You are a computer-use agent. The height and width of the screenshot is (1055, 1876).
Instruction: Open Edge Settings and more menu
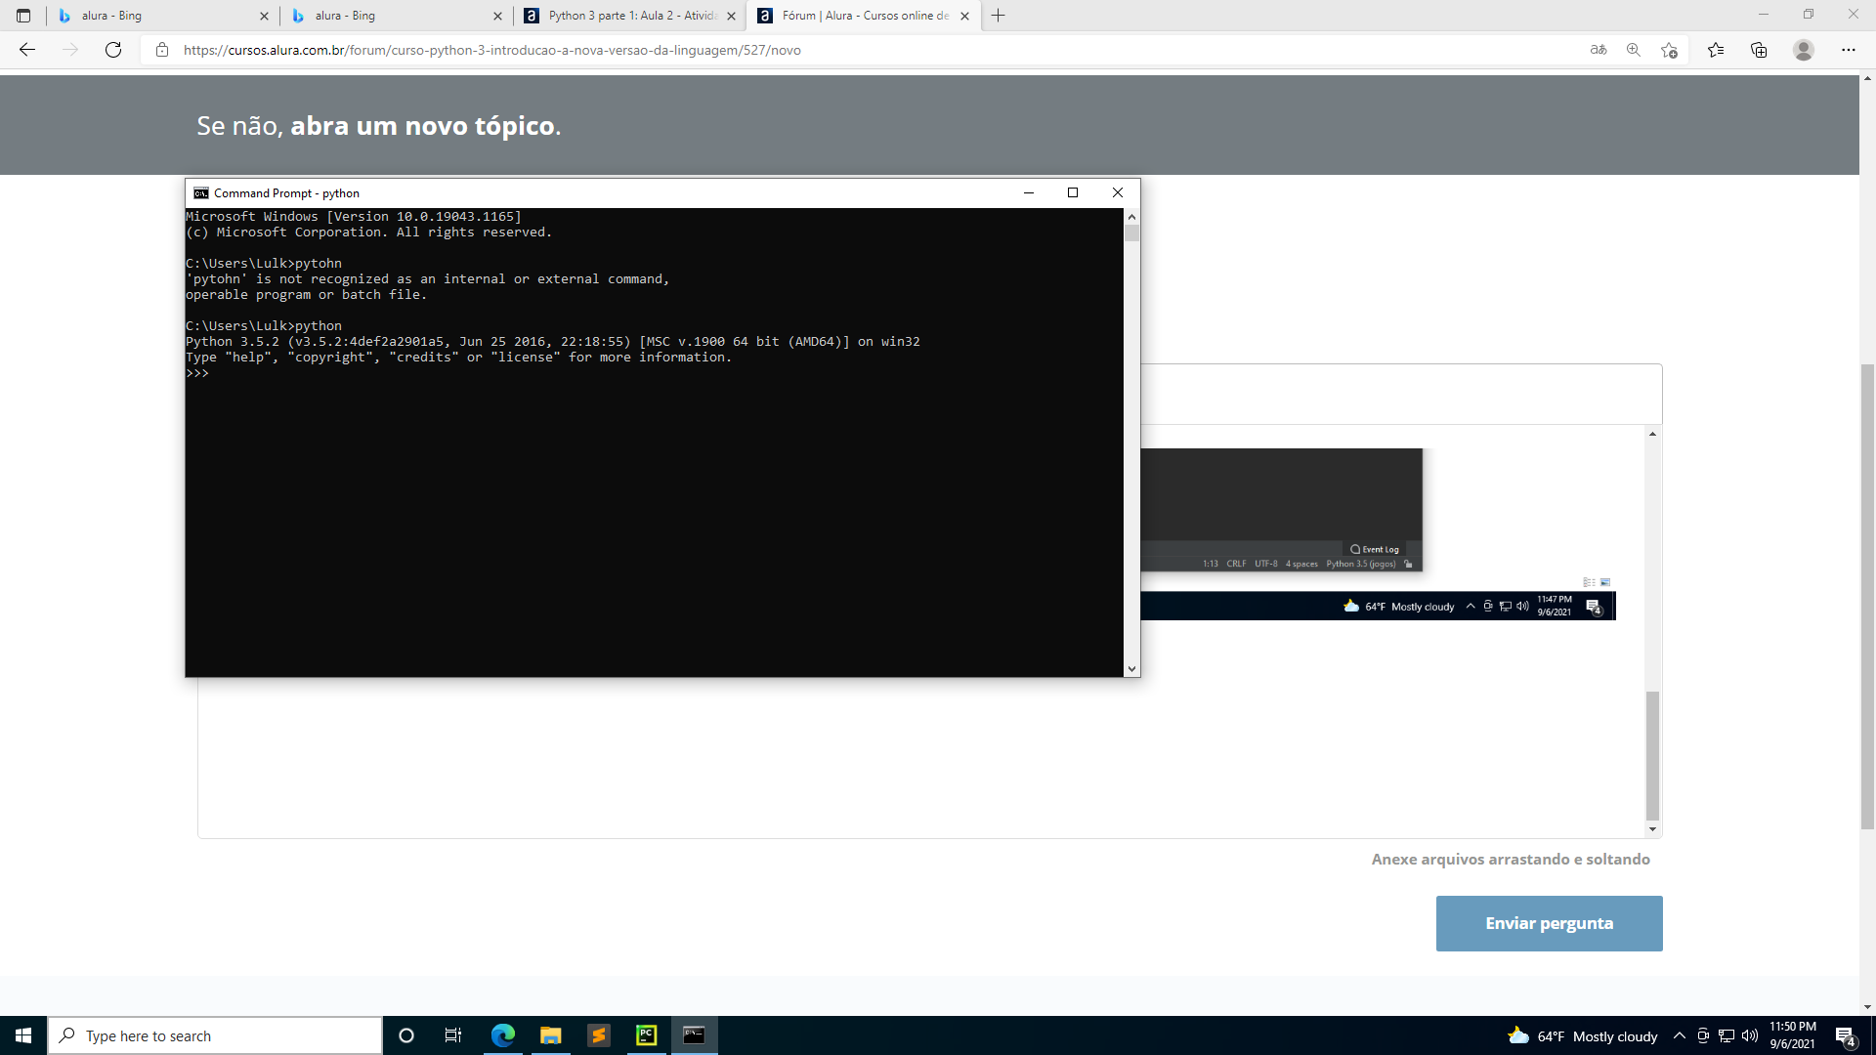(x=1849, y=50)
